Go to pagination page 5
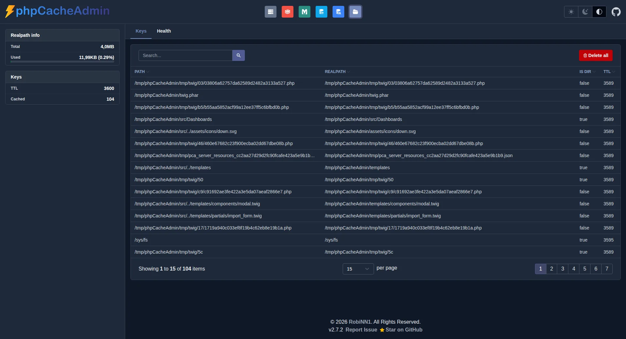Viewport: 626px width, 339px height. (x=585, y=269)
